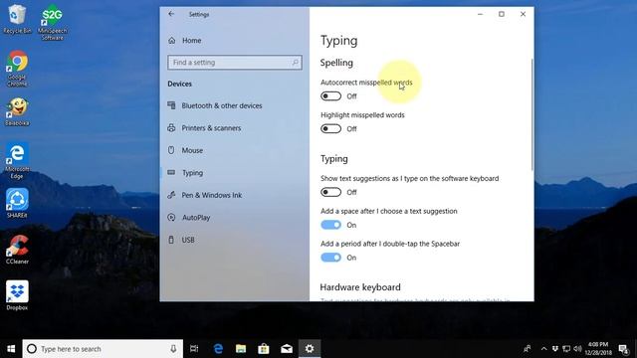Show hidden tray icons chevron
The height and width of the screenshot is (358, 637).
543,349
